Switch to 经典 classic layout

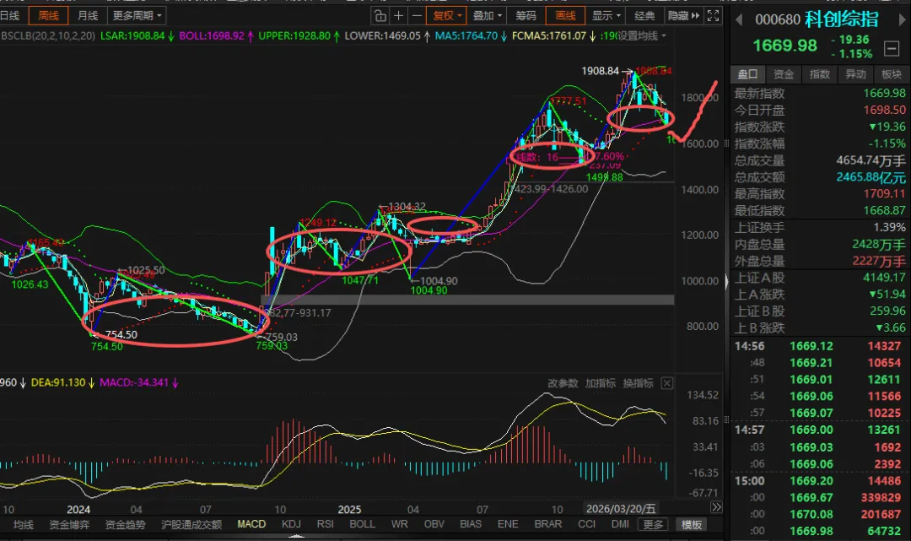[x=644, y=16]
